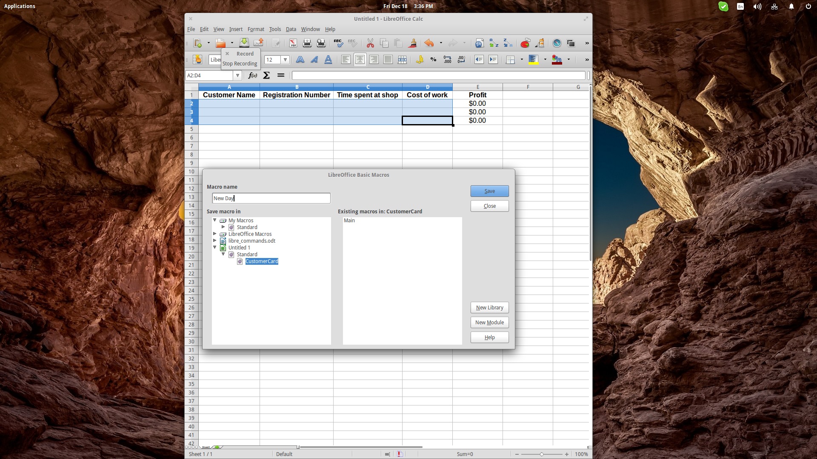Viewport: 817px width, 459px height.
Task: Add a decimal place
Action: coord(447,59)
